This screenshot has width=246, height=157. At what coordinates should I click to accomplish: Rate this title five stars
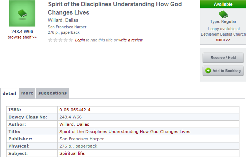click(71, 40)
